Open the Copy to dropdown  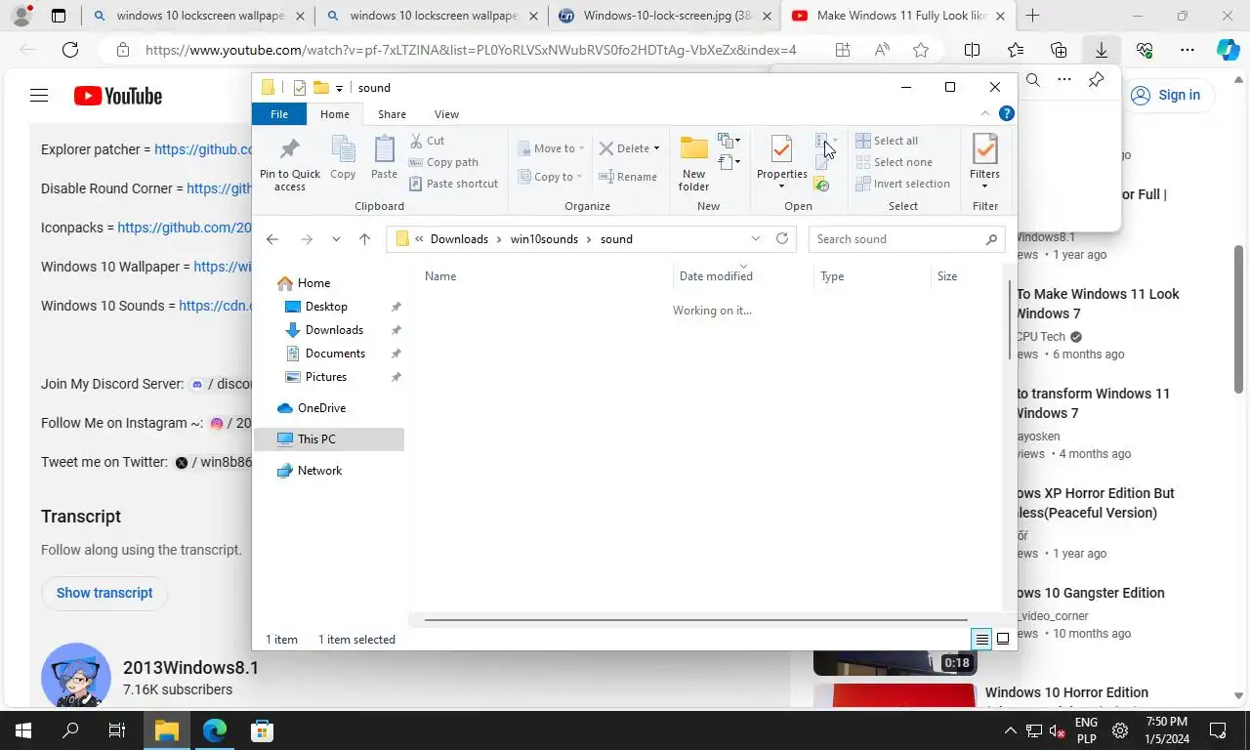pyautogui.click(x=551, y=177)
